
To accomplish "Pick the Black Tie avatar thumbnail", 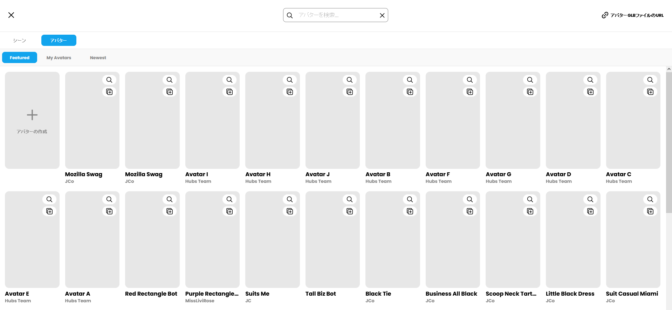I will pyautogui.click(x=393, y=240).
